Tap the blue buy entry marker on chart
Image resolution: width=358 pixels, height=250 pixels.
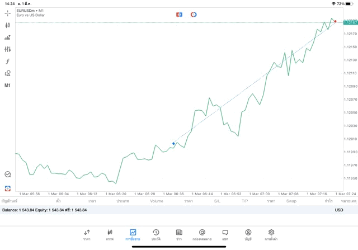pyautogui.click(x=173, y=144)
